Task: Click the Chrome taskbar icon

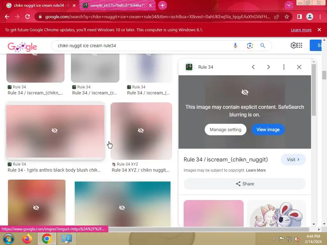Action: (47, 239)
